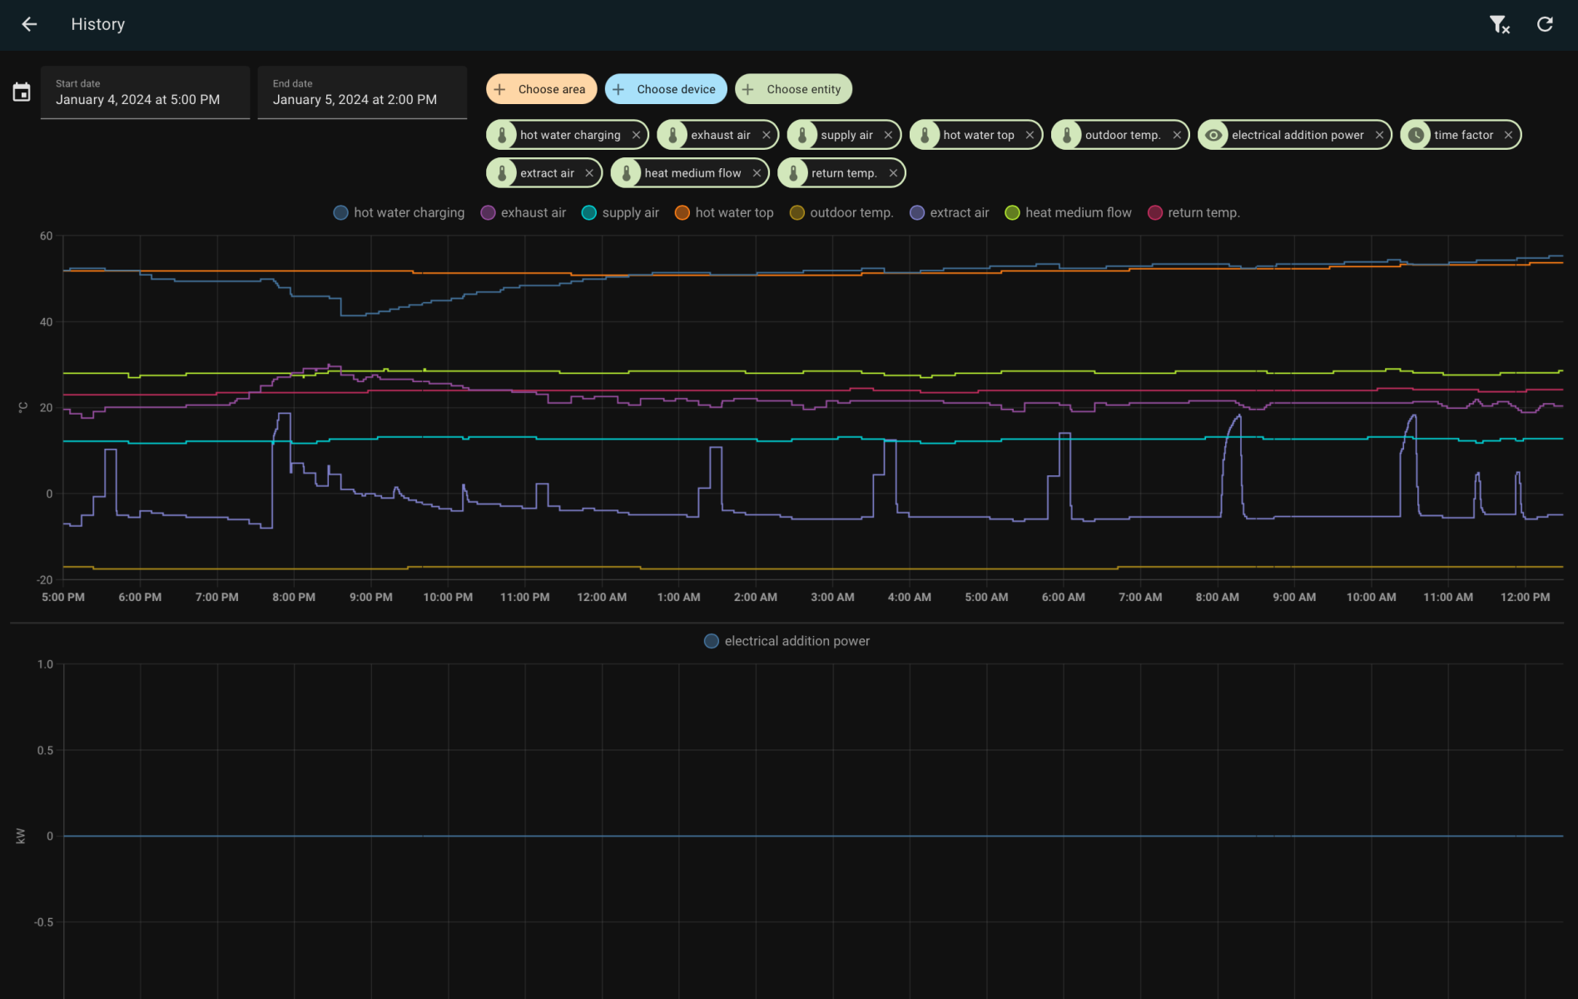Toggle extract air series in legend
The width and height of the screenshot is (1578, 999).
point(950,212)
